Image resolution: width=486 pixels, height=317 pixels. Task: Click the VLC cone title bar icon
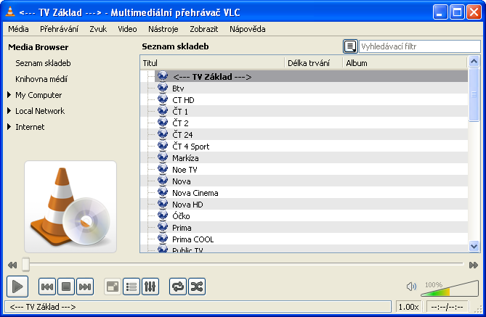click(10, 12)
